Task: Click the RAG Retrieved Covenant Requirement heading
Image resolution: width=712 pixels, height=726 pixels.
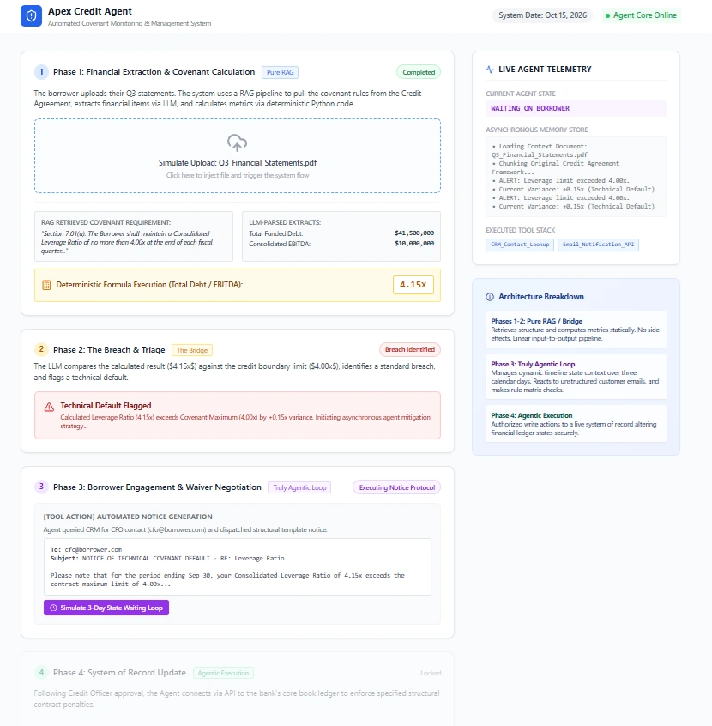Action: click(106, 223)
